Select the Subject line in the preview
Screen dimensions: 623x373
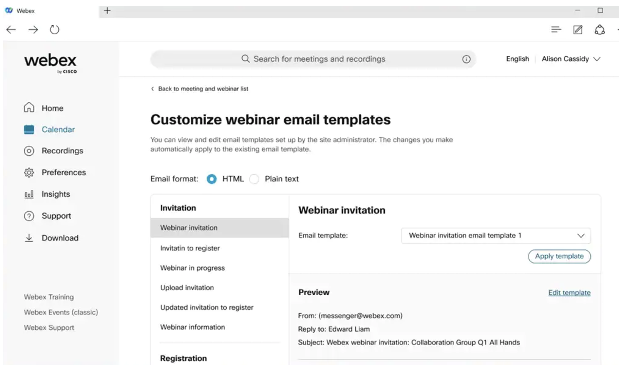tap(409, 342)
